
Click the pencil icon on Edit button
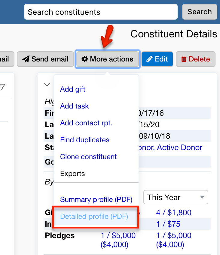(x=149, y=59)
